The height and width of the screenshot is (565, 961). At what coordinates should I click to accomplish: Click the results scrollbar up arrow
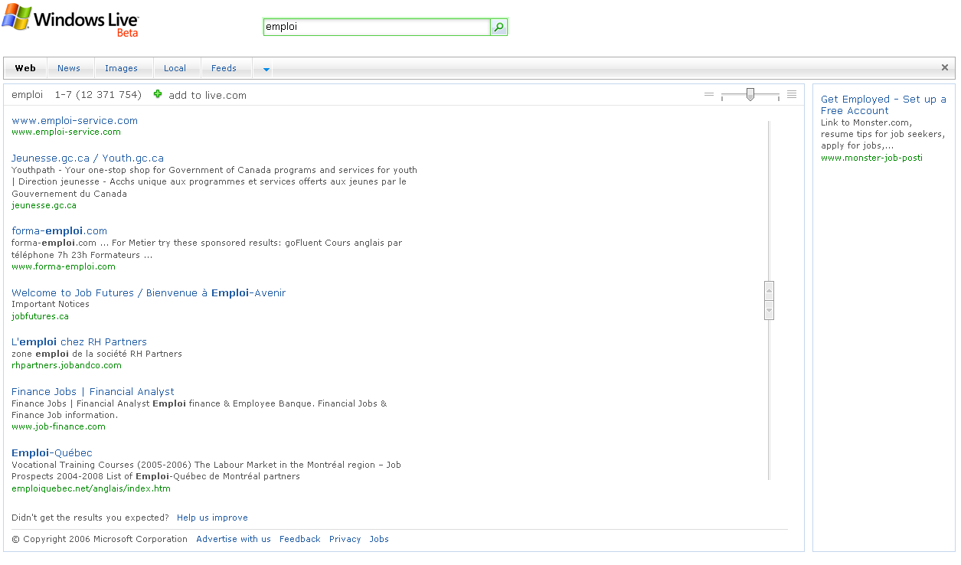(770, 291)
